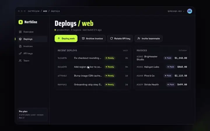
Task: Click Paid badge on Halcyon Labs invoice
Action: point(171,67)
